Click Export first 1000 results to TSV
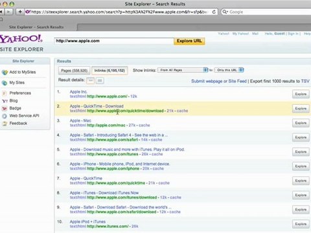This screenshot has width=311, height=233. point(280,82)
